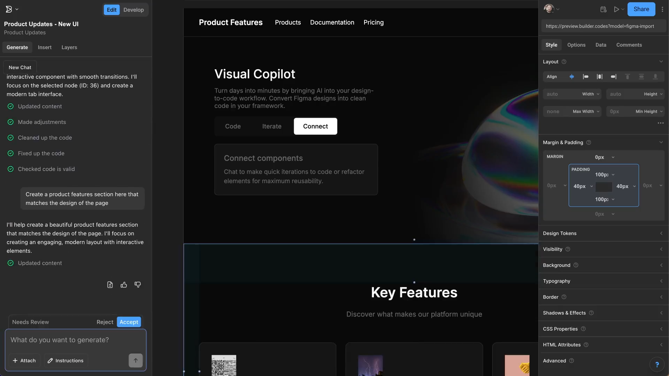The image size is (669, 376).
Task: Select the align-left icon
Action: 586,77
